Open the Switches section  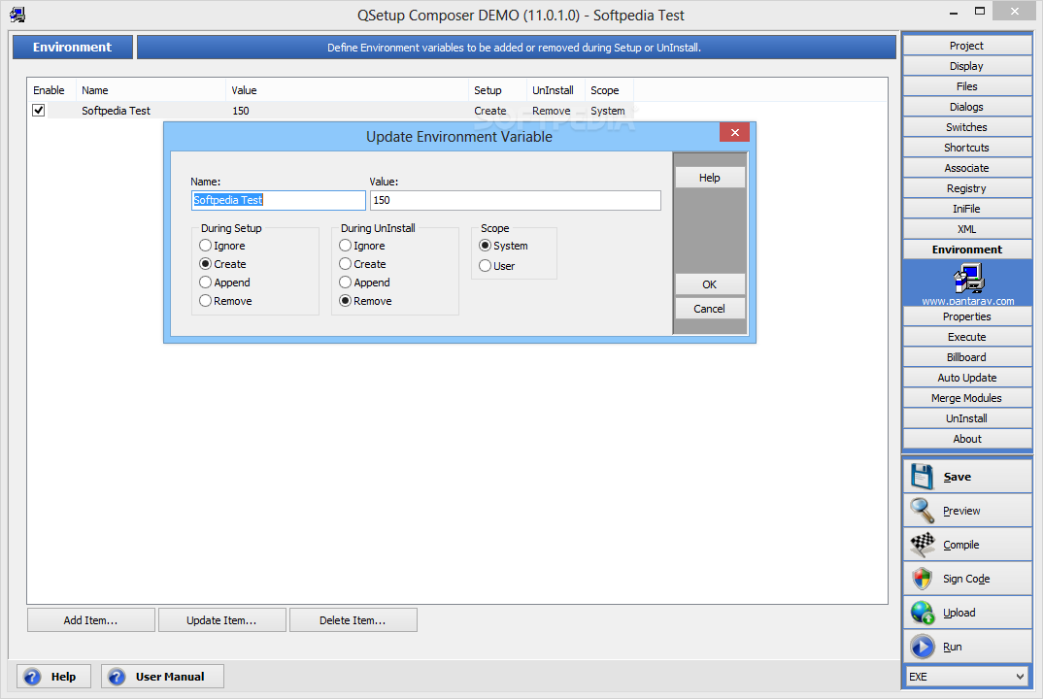[967, 127]
